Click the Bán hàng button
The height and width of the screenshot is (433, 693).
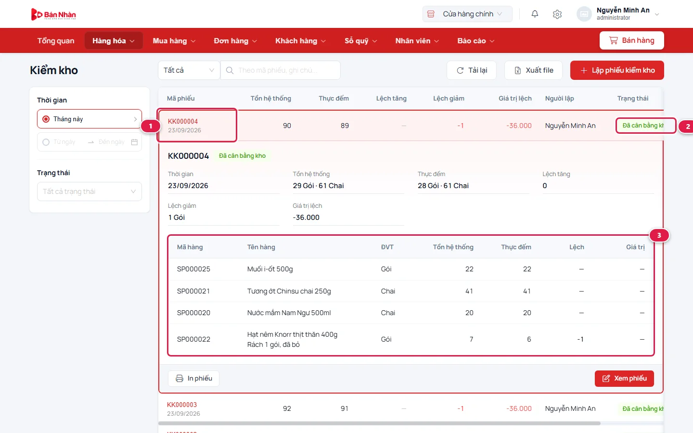click(x=631, y=40)
